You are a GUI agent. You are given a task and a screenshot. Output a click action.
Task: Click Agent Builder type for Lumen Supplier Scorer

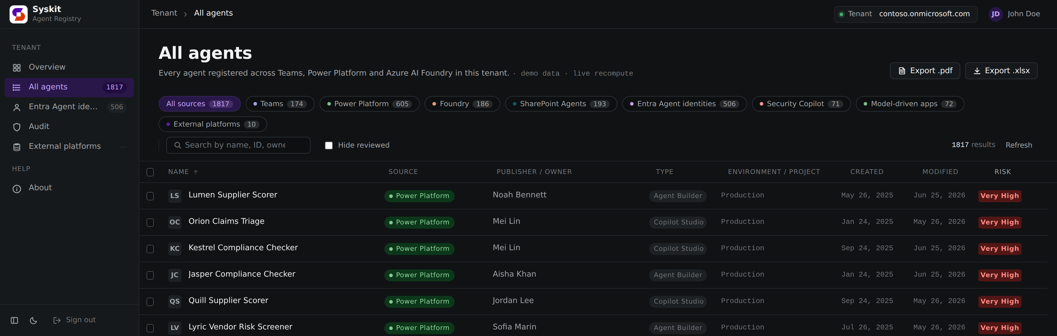point(678,196)
